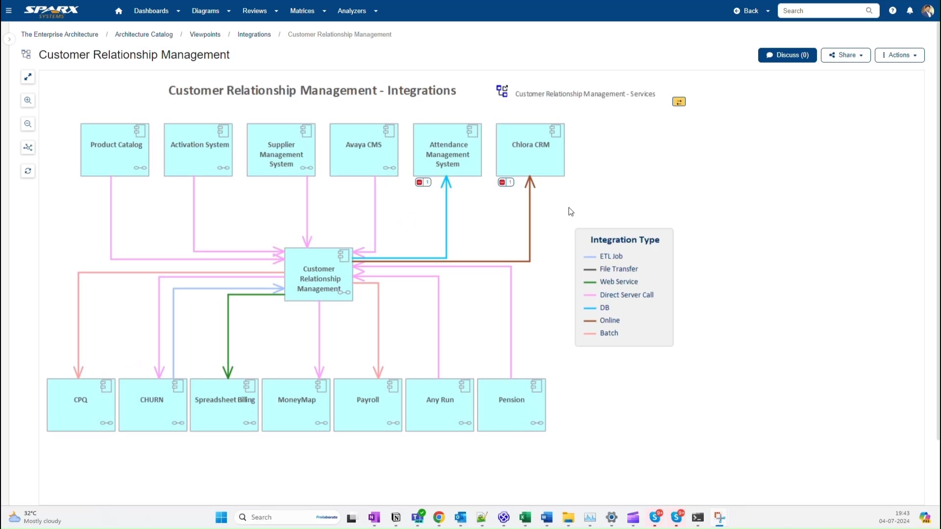This screenshot has height=529, width=941.
Task: Open the Snipping Tool taskbar icon
Action: 719,517
